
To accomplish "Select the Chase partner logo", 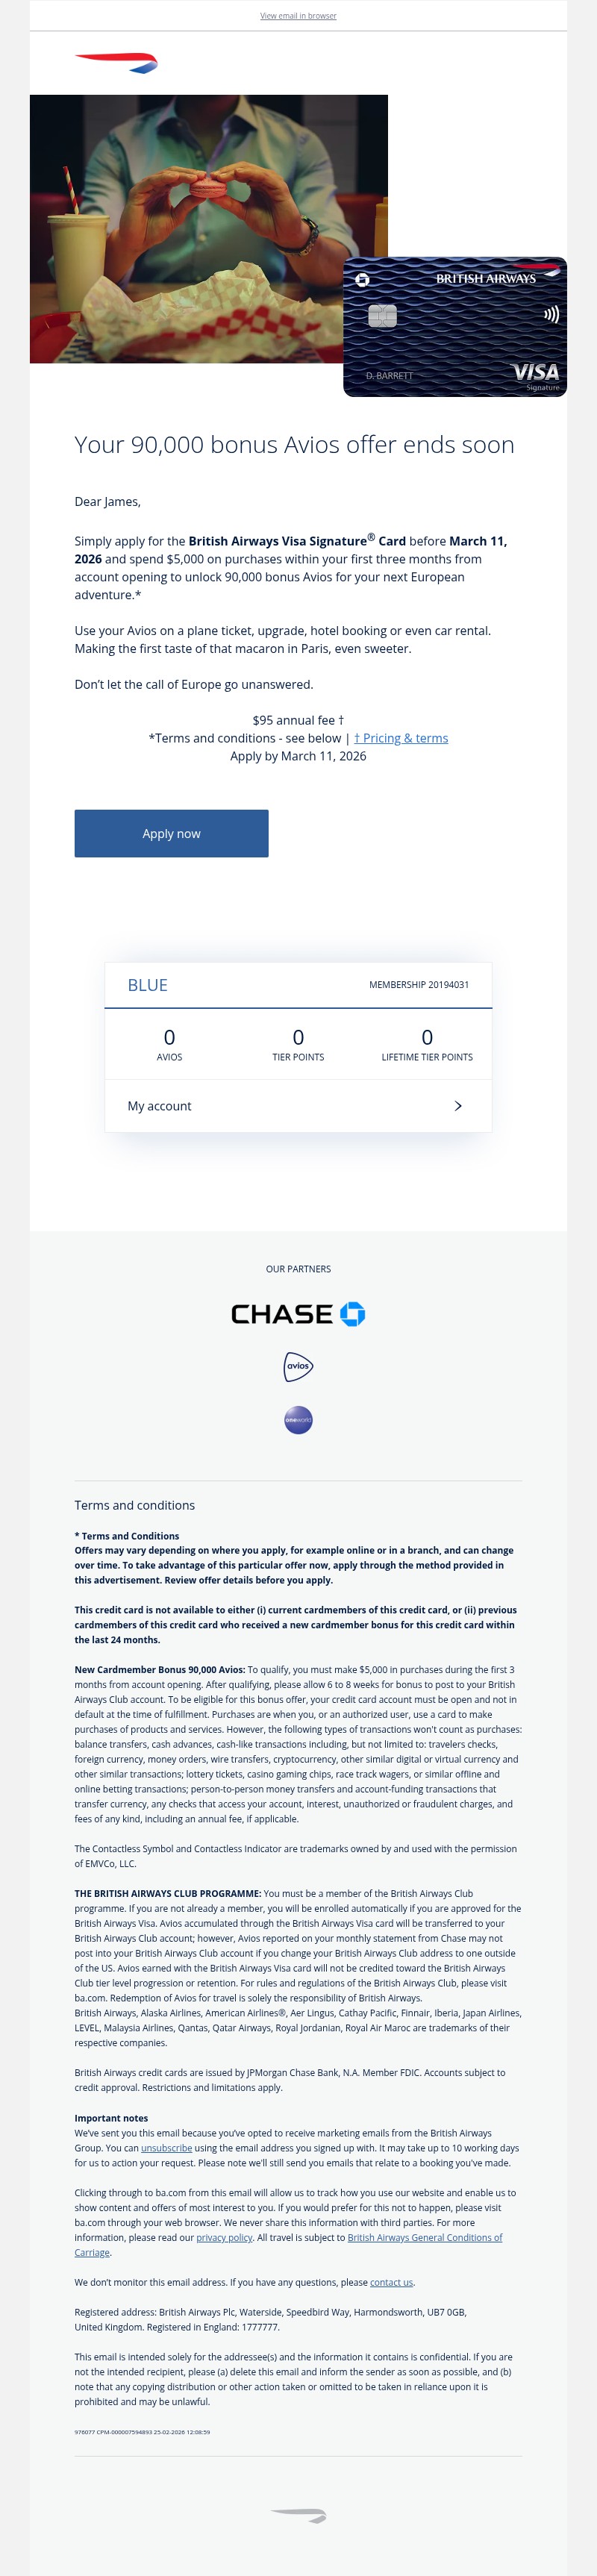I will [x=297, y=1313].
